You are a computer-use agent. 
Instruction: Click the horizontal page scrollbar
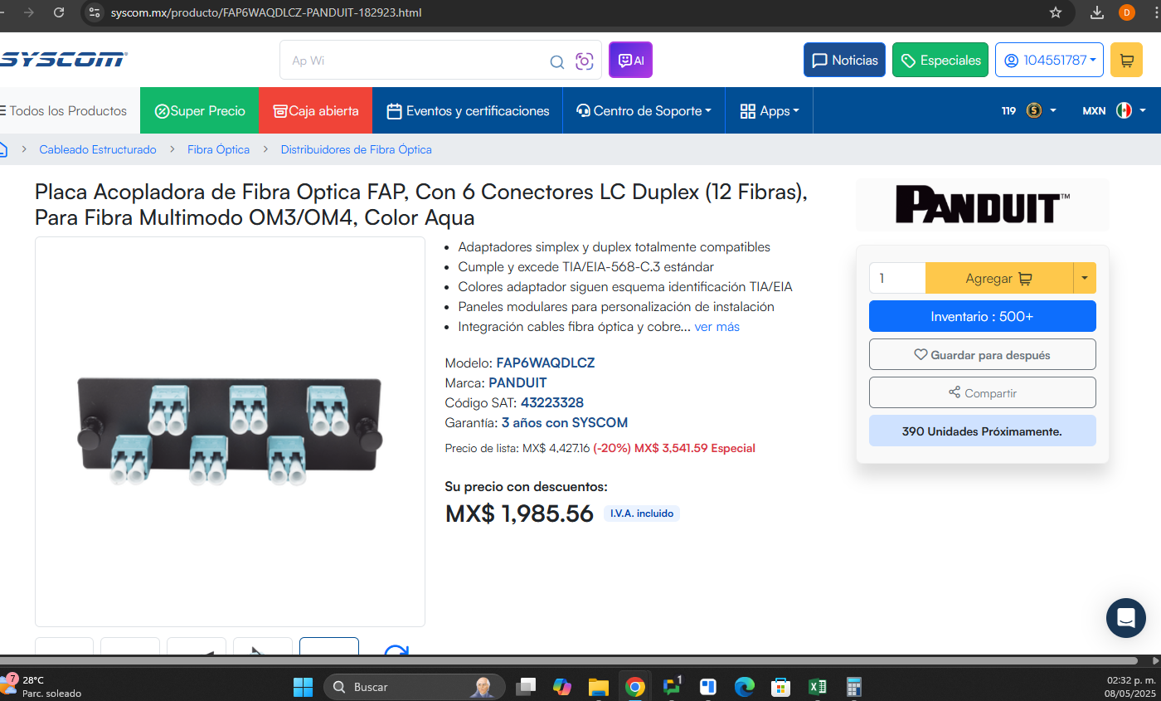[572, 660]
